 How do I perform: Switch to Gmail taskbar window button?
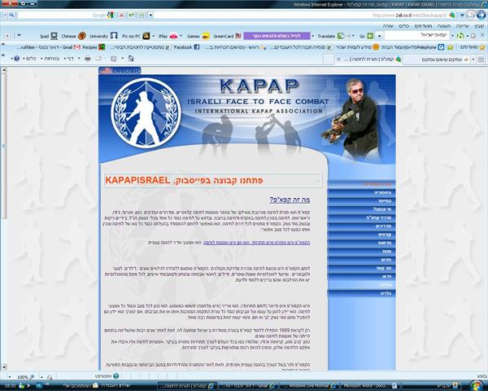coord(248,385)
